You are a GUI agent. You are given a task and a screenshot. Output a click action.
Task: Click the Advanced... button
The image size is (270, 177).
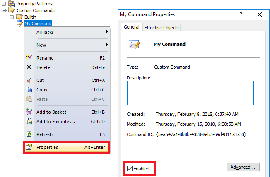[x=243, y=167]
